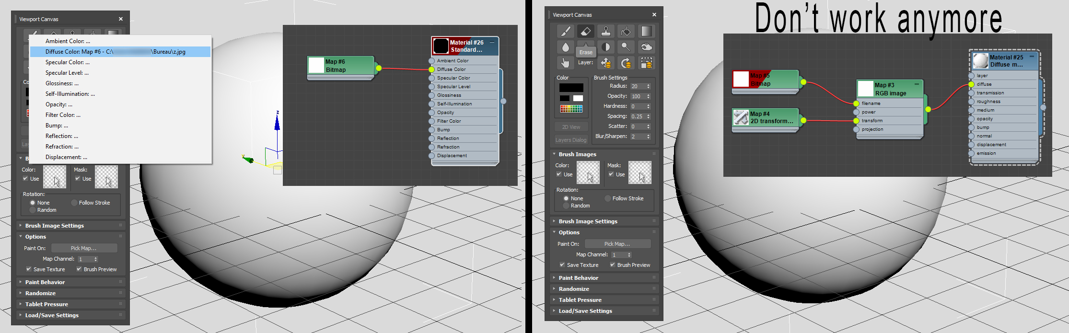Screen dimensions: 1069x333
Task: Expand Brush Image Settings in left panel
Action: click(x=70, y=225)
